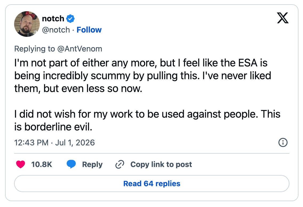The height and width of the screenshot is (207, 303).
Task: Open notch's profile picture avatar
Action: tap(27, 24)
